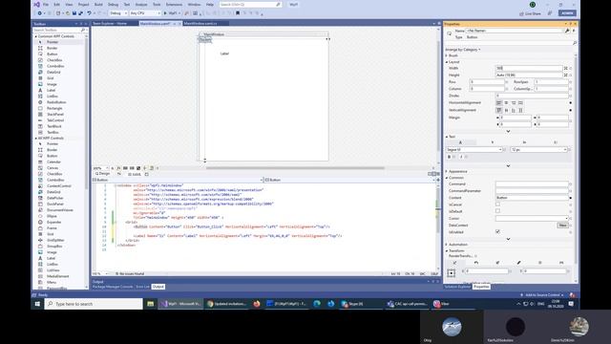Select StackPanel in the Toolbox
Viewport: 611px width, 344px height.
[55, 115]
